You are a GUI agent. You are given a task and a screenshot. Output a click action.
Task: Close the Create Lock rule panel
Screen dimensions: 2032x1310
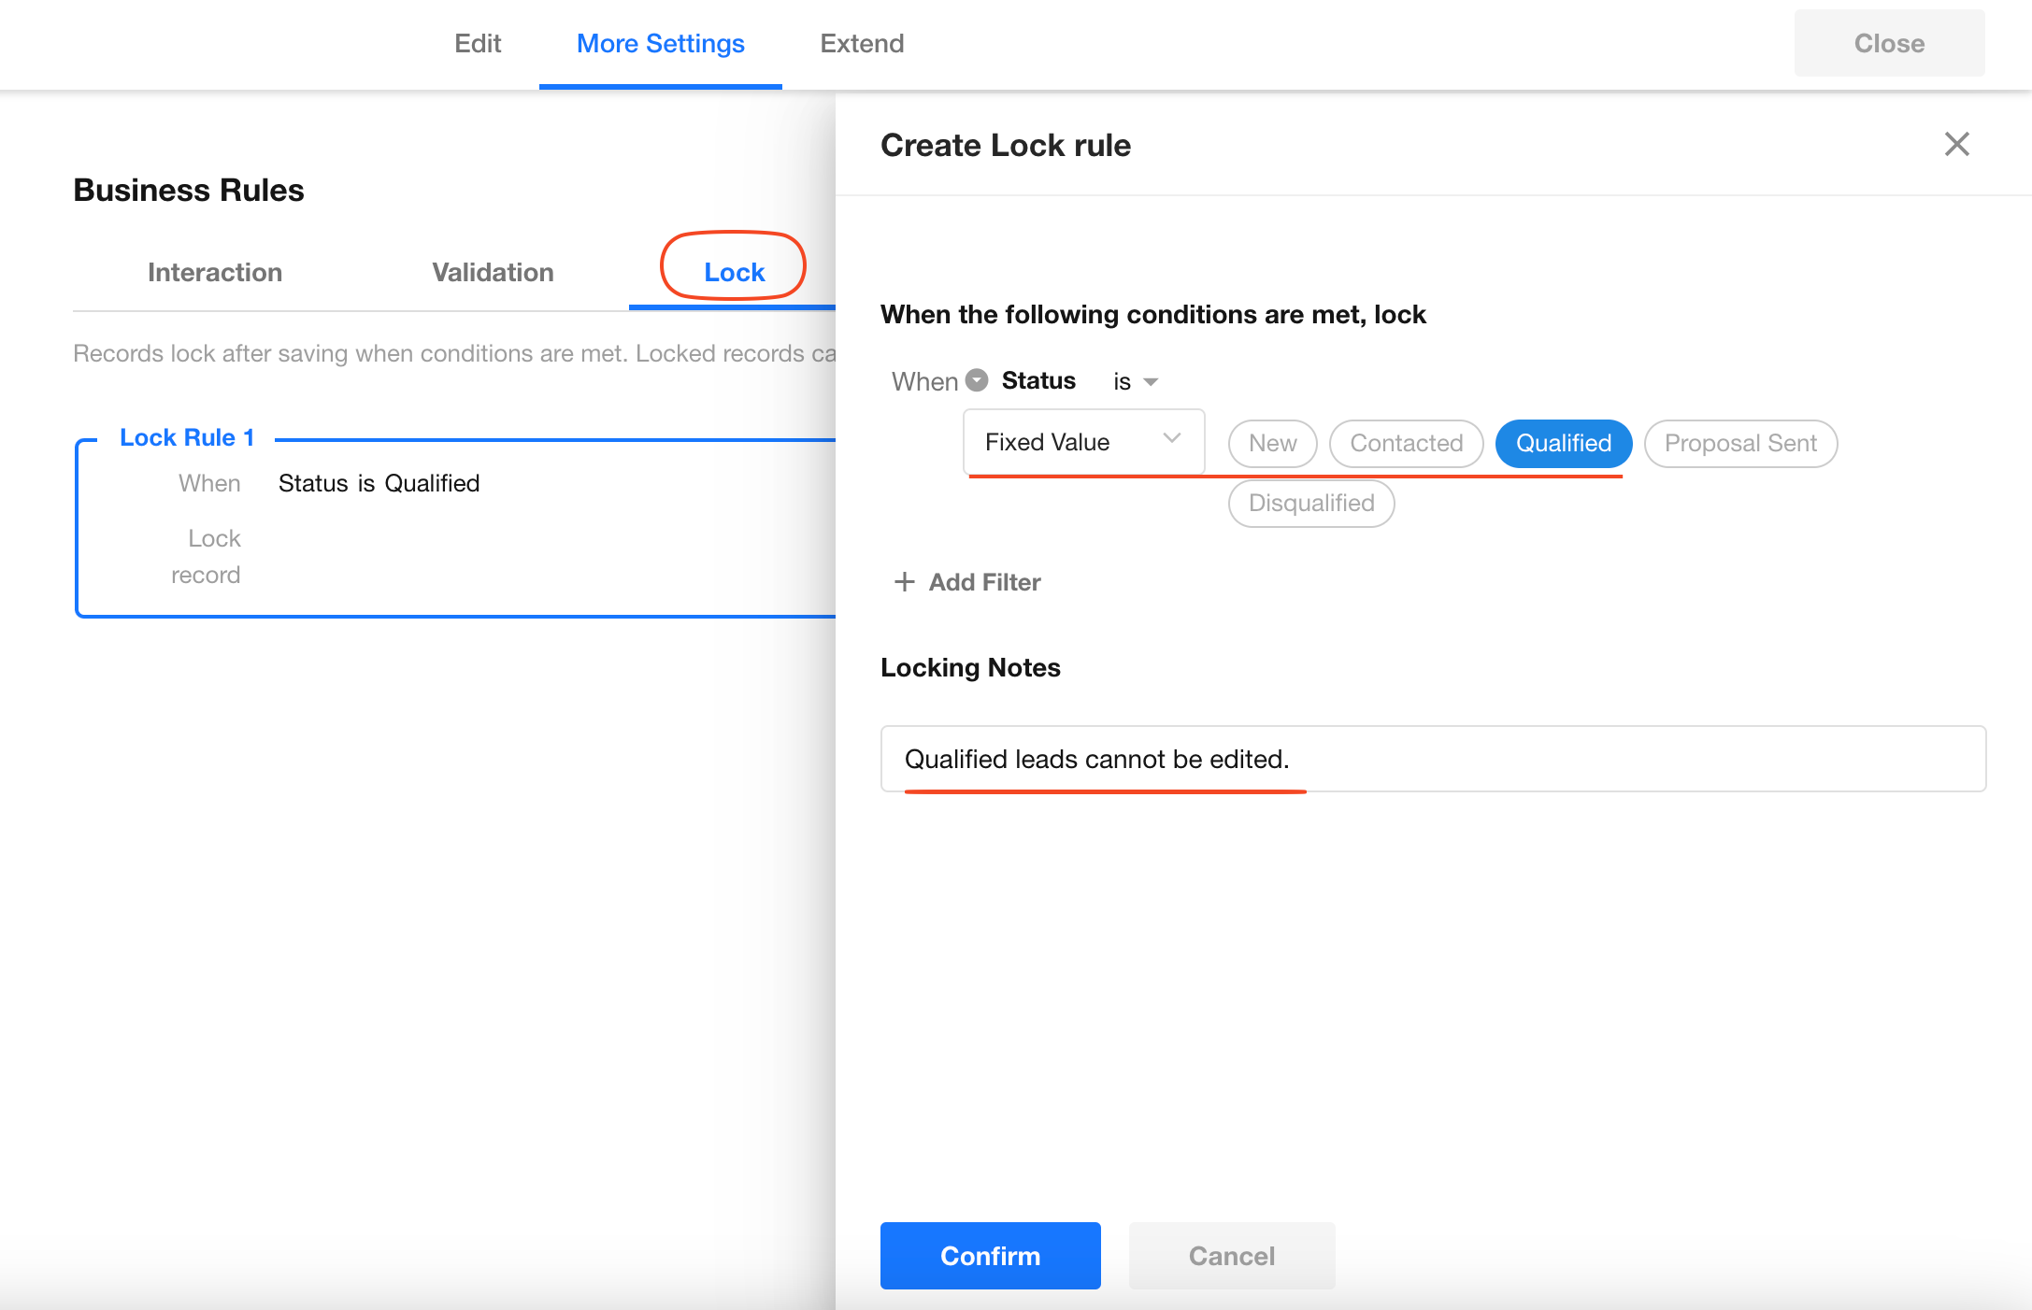(1956, 144)
